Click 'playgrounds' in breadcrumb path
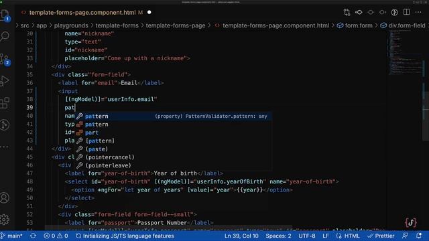Image resolution: width=429 pixels, height=241 pixels. click(x=71, y=25)
